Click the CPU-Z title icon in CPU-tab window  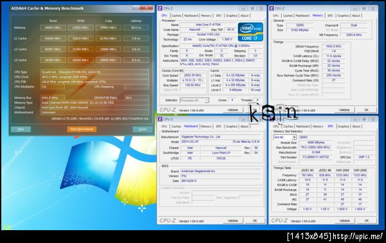(160, 8)
